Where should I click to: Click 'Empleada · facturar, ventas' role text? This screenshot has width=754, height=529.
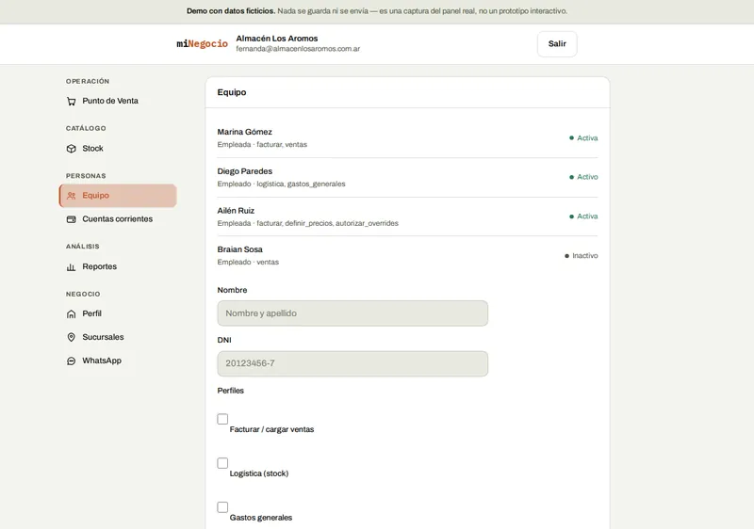click(x=262, y=145)
